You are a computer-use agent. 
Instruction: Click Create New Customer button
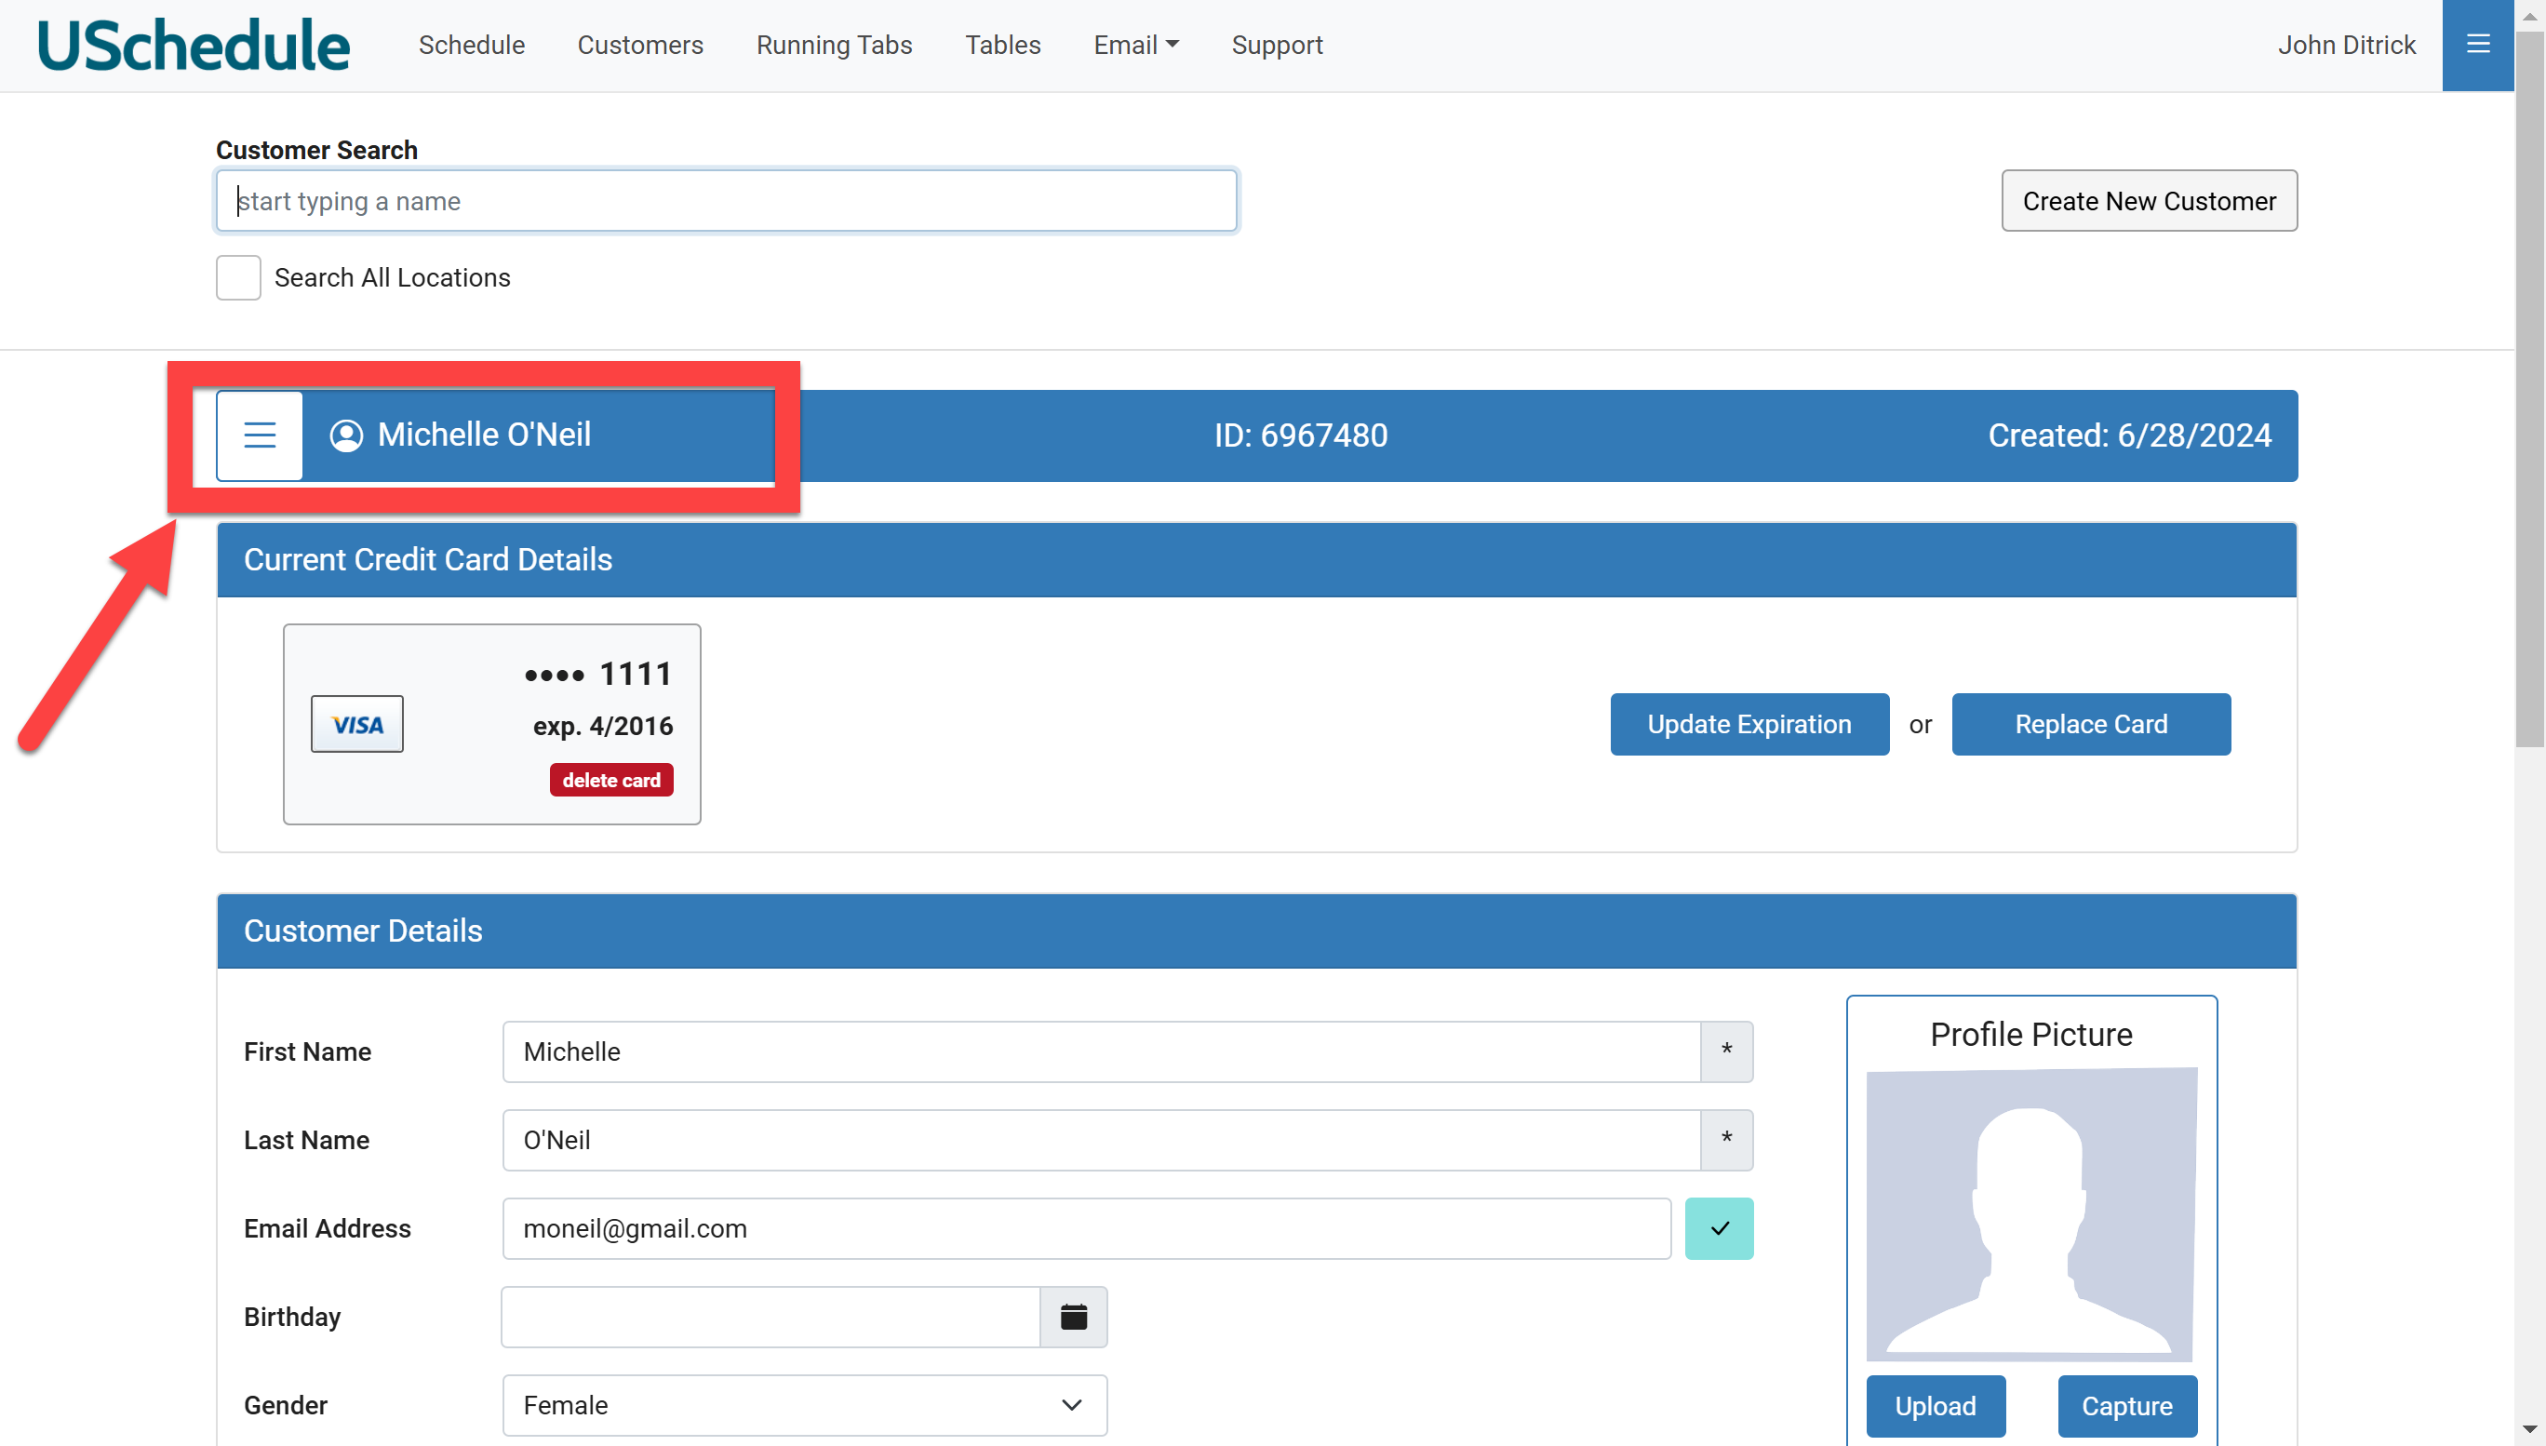click(2149, 201)
